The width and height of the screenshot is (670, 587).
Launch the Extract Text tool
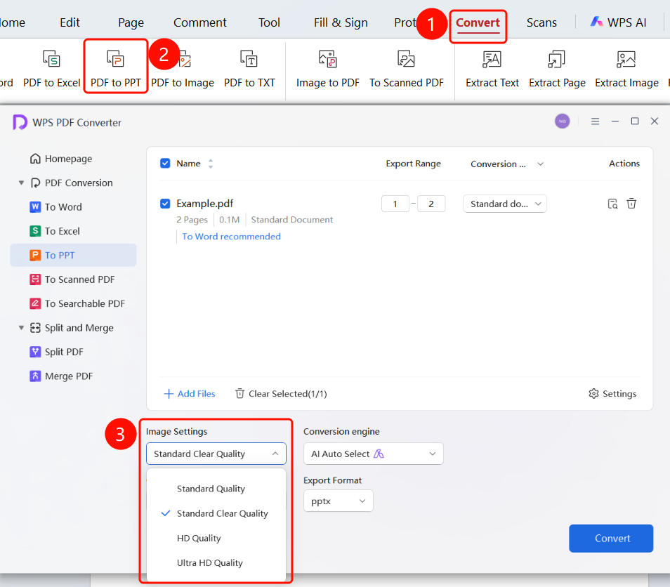pyautogui.click(x=492, y=67)
